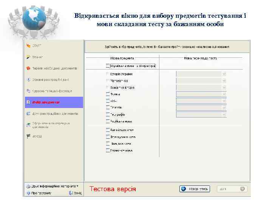Check the Англійська мова subject

[108, 130]
